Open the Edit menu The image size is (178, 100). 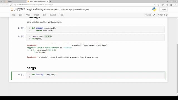(x=21, y=15)
